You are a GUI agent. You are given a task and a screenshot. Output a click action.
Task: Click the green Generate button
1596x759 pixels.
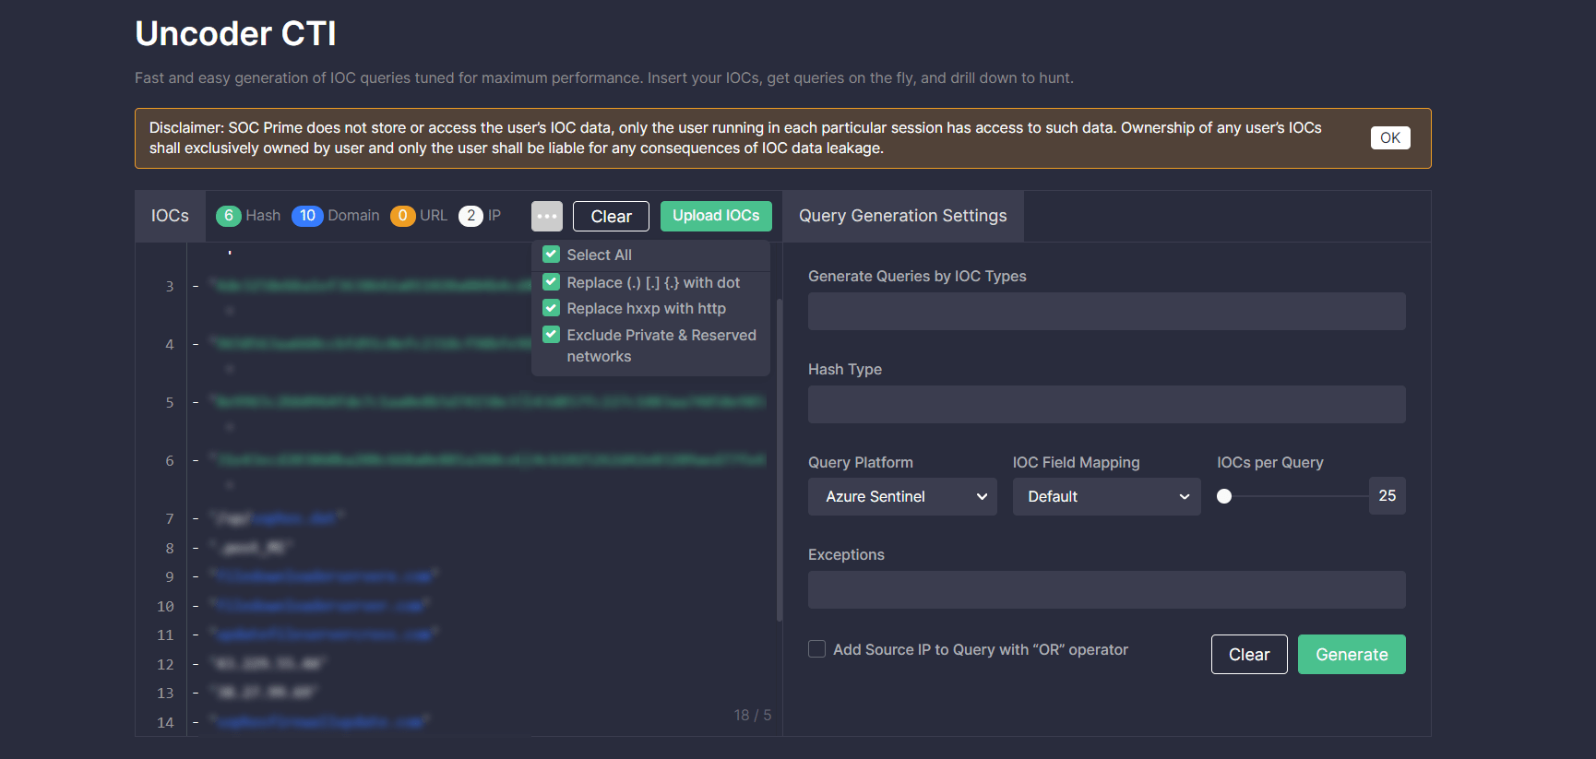1351,655
